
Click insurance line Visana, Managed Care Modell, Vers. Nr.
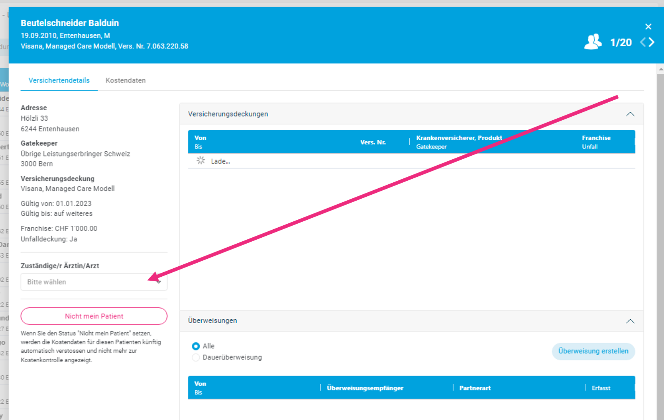click(104, 46)
